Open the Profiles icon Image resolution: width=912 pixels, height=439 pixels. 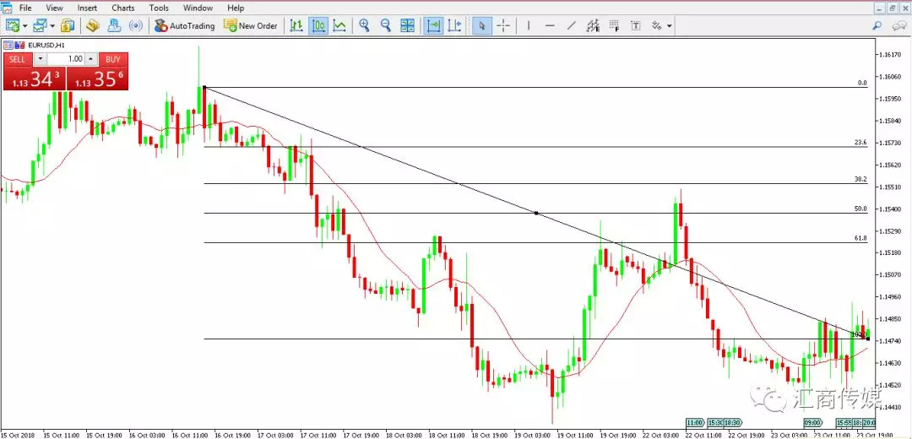click(x=40, y=25)
